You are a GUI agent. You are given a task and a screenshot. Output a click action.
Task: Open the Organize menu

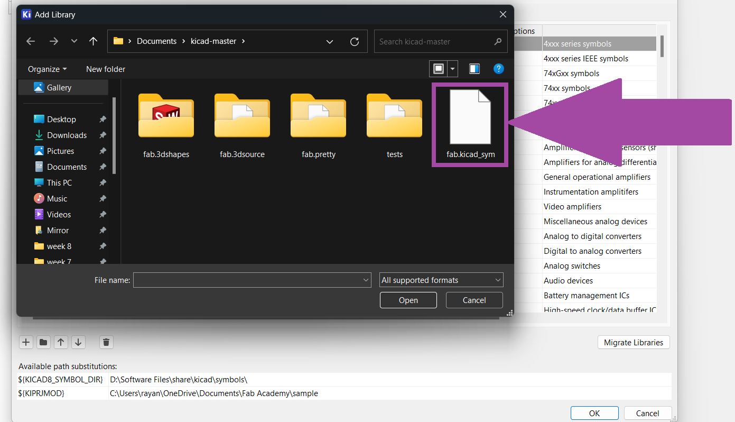(47, 69)
